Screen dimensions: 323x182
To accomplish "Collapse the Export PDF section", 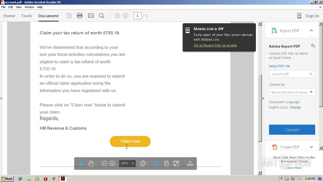I will (311, 31).
